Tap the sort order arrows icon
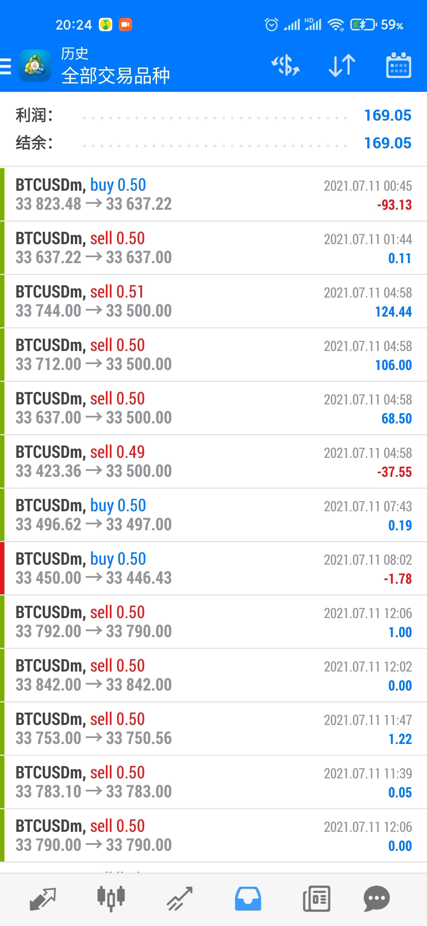427x926 pixels. (342, 65)
